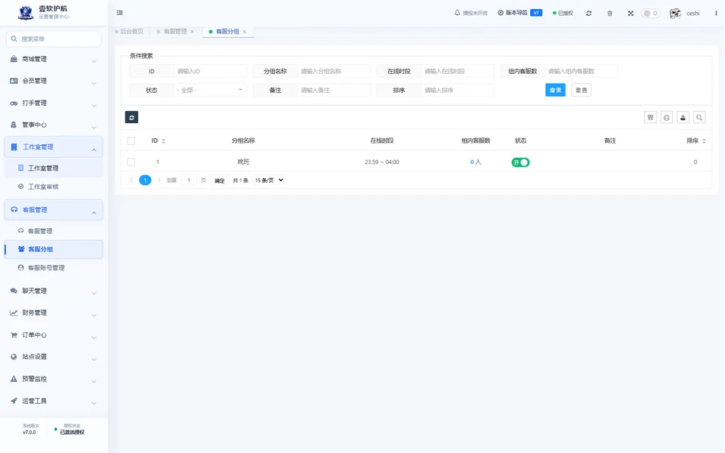Open the 工作室管理 submenu item

pyautogui.click(x=54, y=168)
